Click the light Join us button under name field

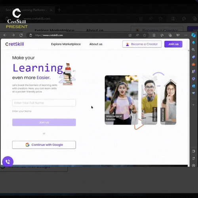44,122
